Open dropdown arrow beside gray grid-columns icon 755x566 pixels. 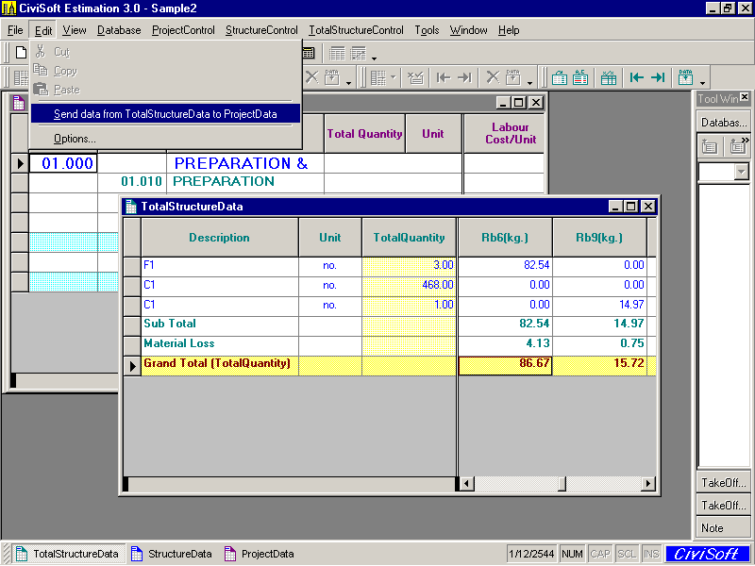click(x=393, y=77)
